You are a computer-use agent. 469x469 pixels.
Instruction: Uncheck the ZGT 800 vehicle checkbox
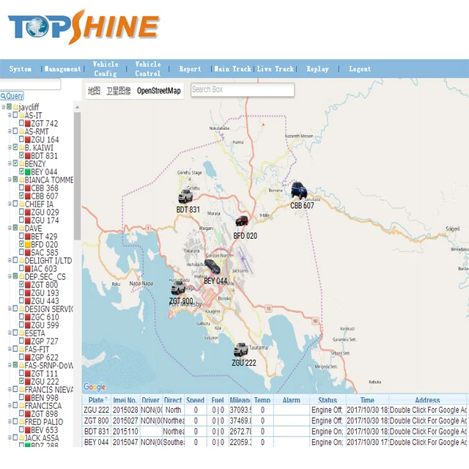pyautogui.click(x=21, y=284)
